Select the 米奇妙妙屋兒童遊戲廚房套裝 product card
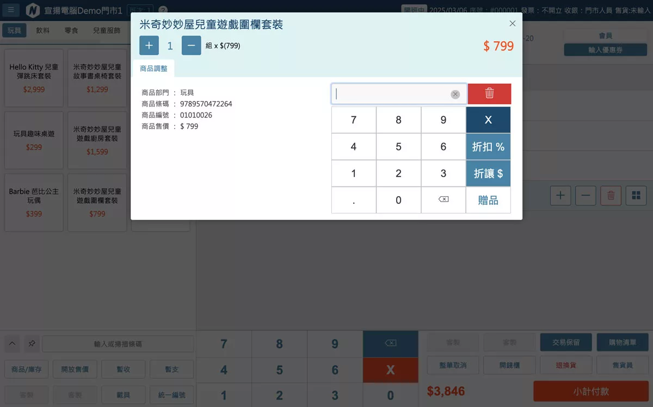 pyautogui.click(x=97, y=140)
